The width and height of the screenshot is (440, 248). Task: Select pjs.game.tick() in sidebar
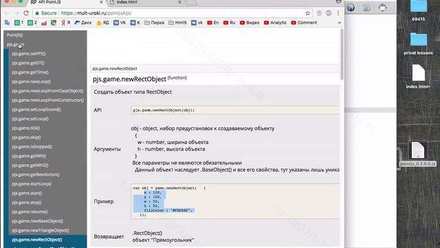point(26,128)
